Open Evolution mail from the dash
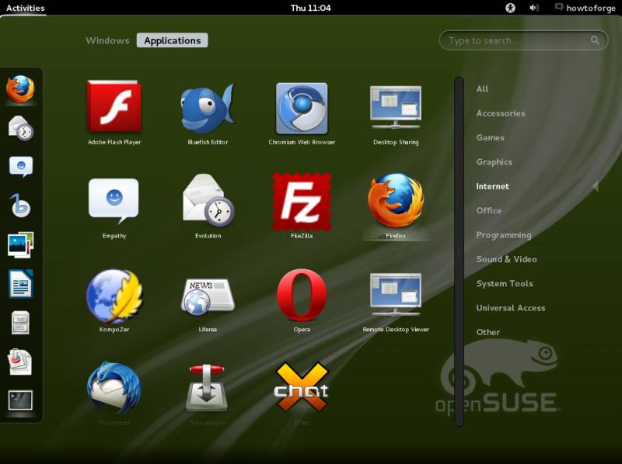This screenshot has width=622, height=464. tap(21, 127)
